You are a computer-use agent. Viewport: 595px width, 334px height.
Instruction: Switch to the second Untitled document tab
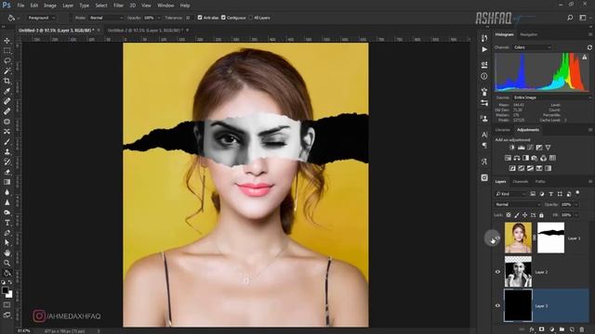(145, 30)
